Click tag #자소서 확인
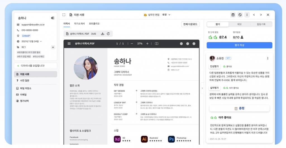 39,56
